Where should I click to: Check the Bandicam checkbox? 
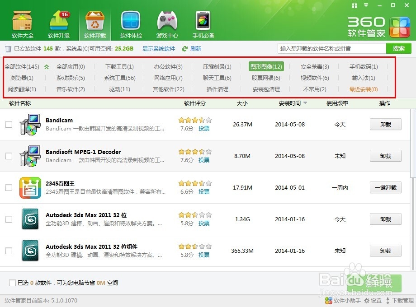(x=9, y=125)
